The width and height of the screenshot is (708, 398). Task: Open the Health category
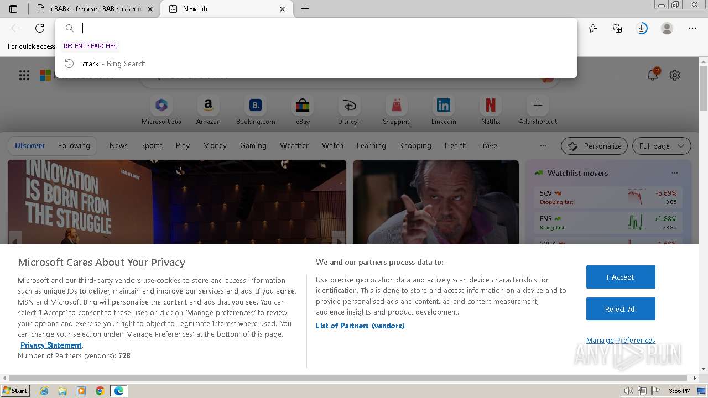click(456, 145)
